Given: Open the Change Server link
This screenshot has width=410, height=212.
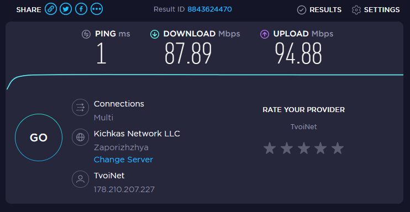Looking at the screenshot, I should click(123, 160).
